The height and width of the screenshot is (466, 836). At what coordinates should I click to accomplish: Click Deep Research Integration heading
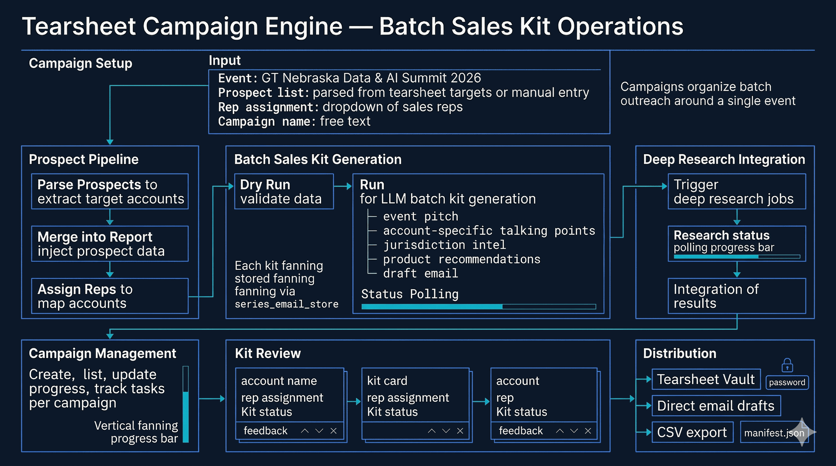pos(724,160)
